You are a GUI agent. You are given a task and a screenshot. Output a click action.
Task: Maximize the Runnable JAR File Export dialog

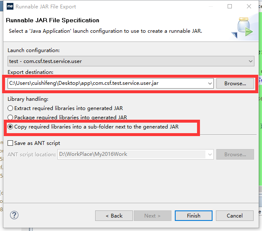tap(230, 6)
